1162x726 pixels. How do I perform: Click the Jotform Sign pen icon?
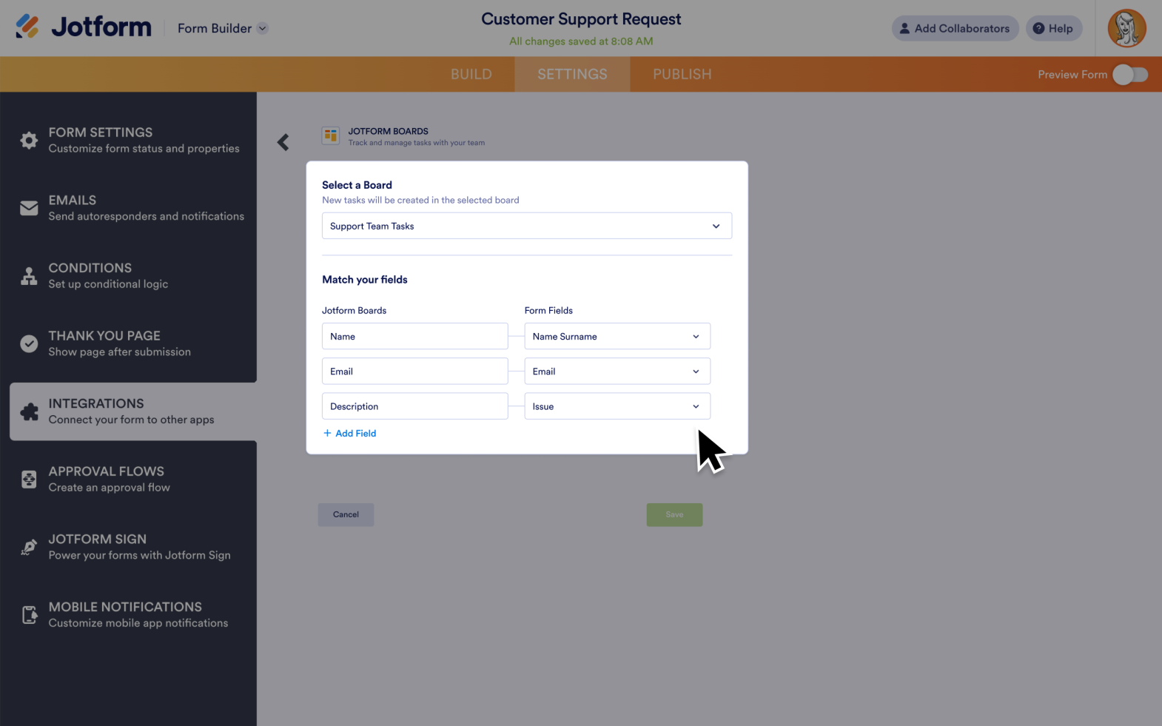click(x=29, y=547)
